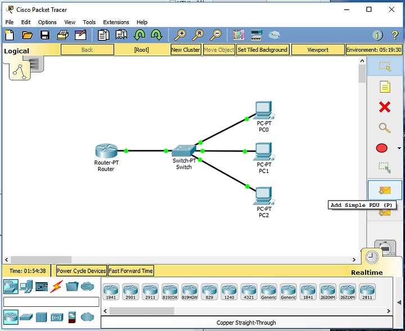Select the PC0 device in workspace
Image resolution: width=405 pixels, height=331 pixels.
(264, 110)
